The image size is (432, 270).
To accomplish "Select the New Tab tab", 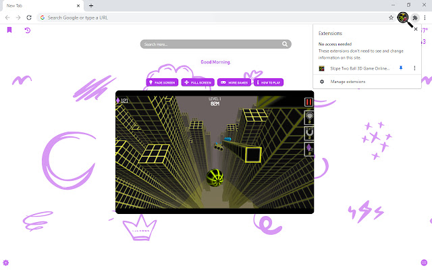I will pyautogui.click(x=43, y=6).
